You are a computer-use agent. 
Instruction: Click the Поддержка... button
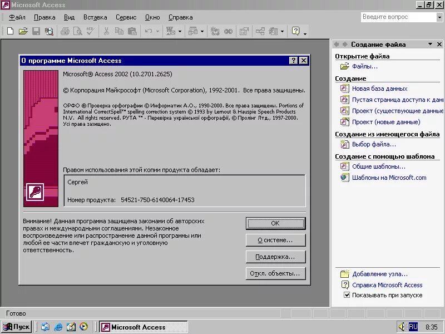[275, 257]
